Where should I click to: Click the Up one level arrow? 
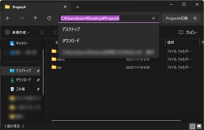click(x=35, y=18)
